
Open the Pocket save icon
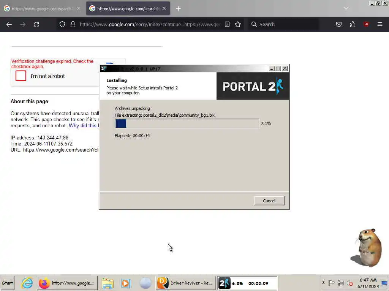point(339,24)
